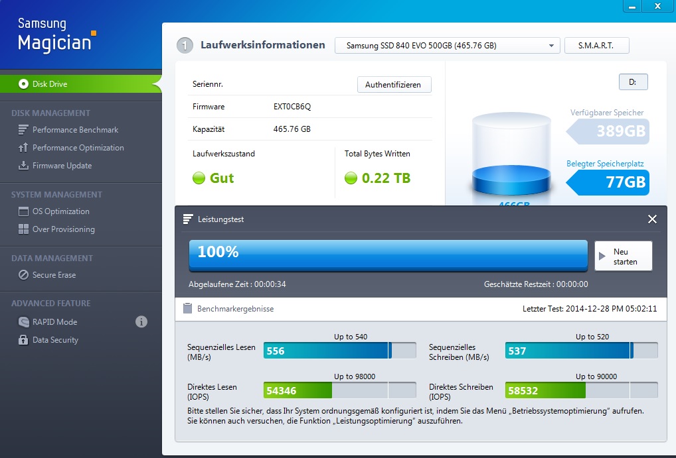This screenshot has width=676, height=458.
Task: Open the Samsung SSD 840 EVO drive dropdown
Action: pyautogui.click(x=447, y=46)
